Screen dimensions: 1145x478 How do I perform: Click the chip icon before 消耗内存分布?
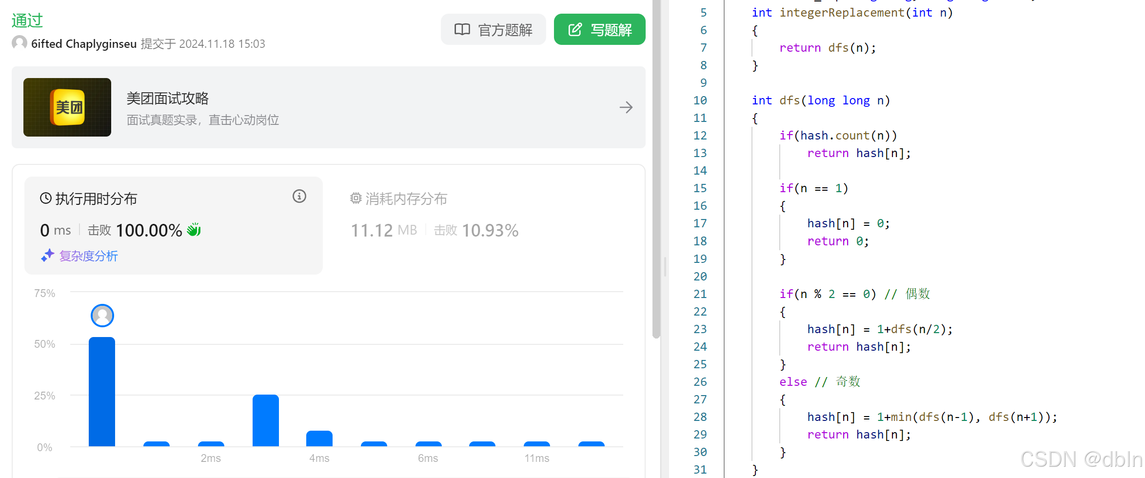click(356, 199)
